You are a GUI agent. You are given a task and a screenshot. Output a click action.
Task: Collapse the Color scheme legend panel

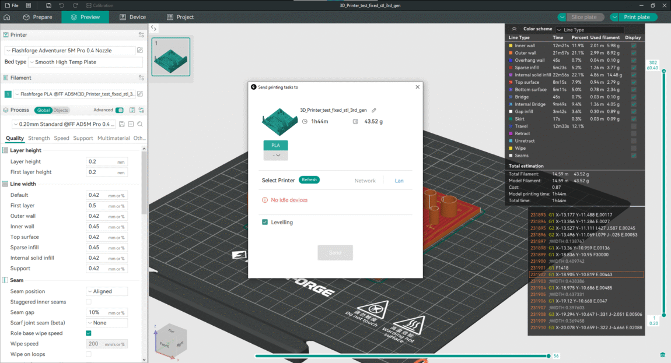514,29
